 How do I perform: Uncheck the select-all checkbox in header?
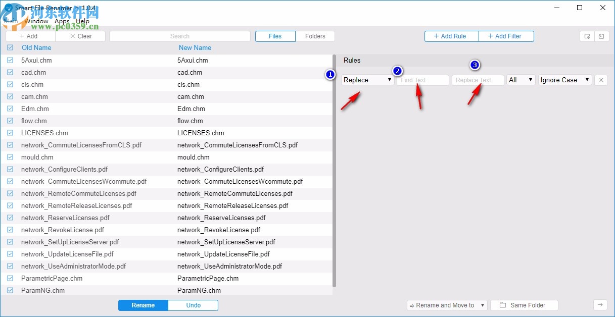(10, 47)
